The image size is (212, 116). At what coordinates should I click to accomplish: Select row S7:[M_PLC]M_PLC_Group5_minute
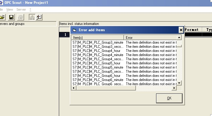[x=124, y=67]
